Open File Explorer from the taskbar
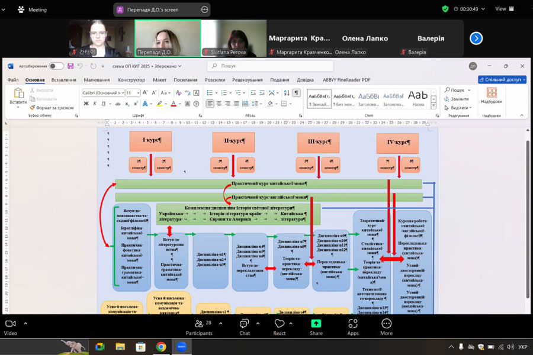Screen dimensions: 533x355 (x=120, y=347)
